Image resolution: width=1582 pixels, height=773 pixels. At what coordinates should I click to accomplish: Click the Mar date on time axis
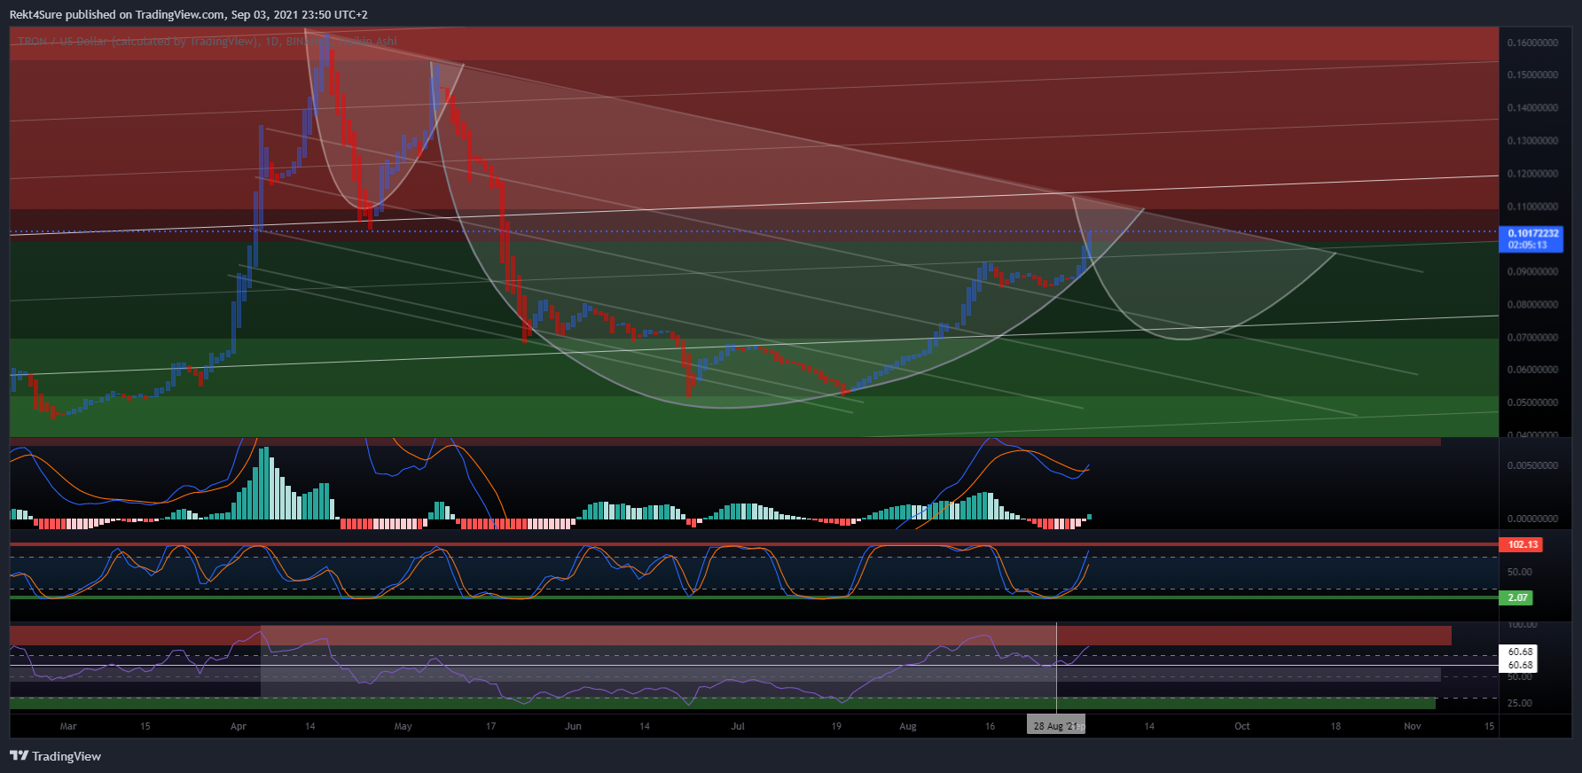pyautogui.click(x=68, y=726)
